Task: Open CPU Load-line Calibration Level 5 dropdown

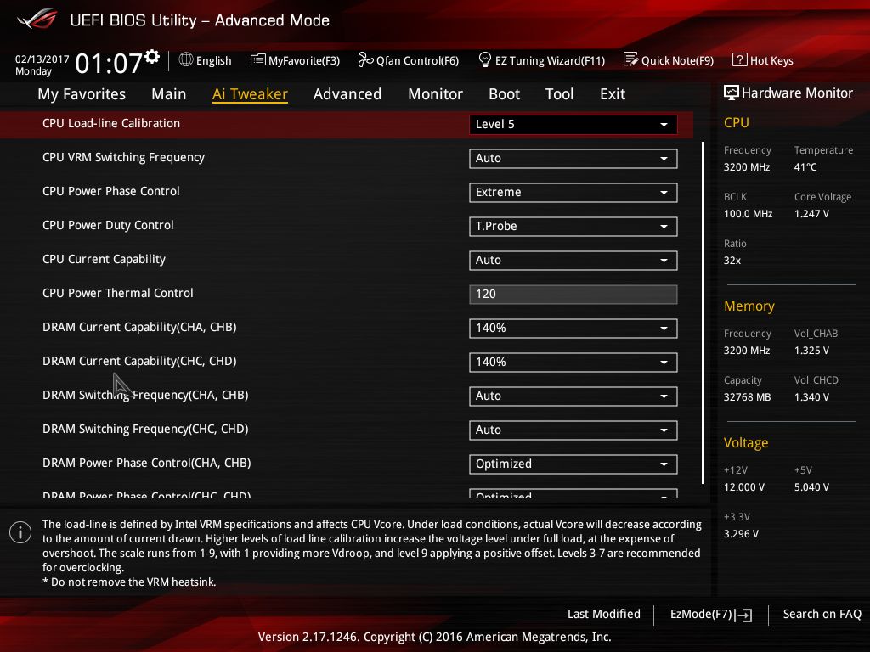Action: coord(573,124)
